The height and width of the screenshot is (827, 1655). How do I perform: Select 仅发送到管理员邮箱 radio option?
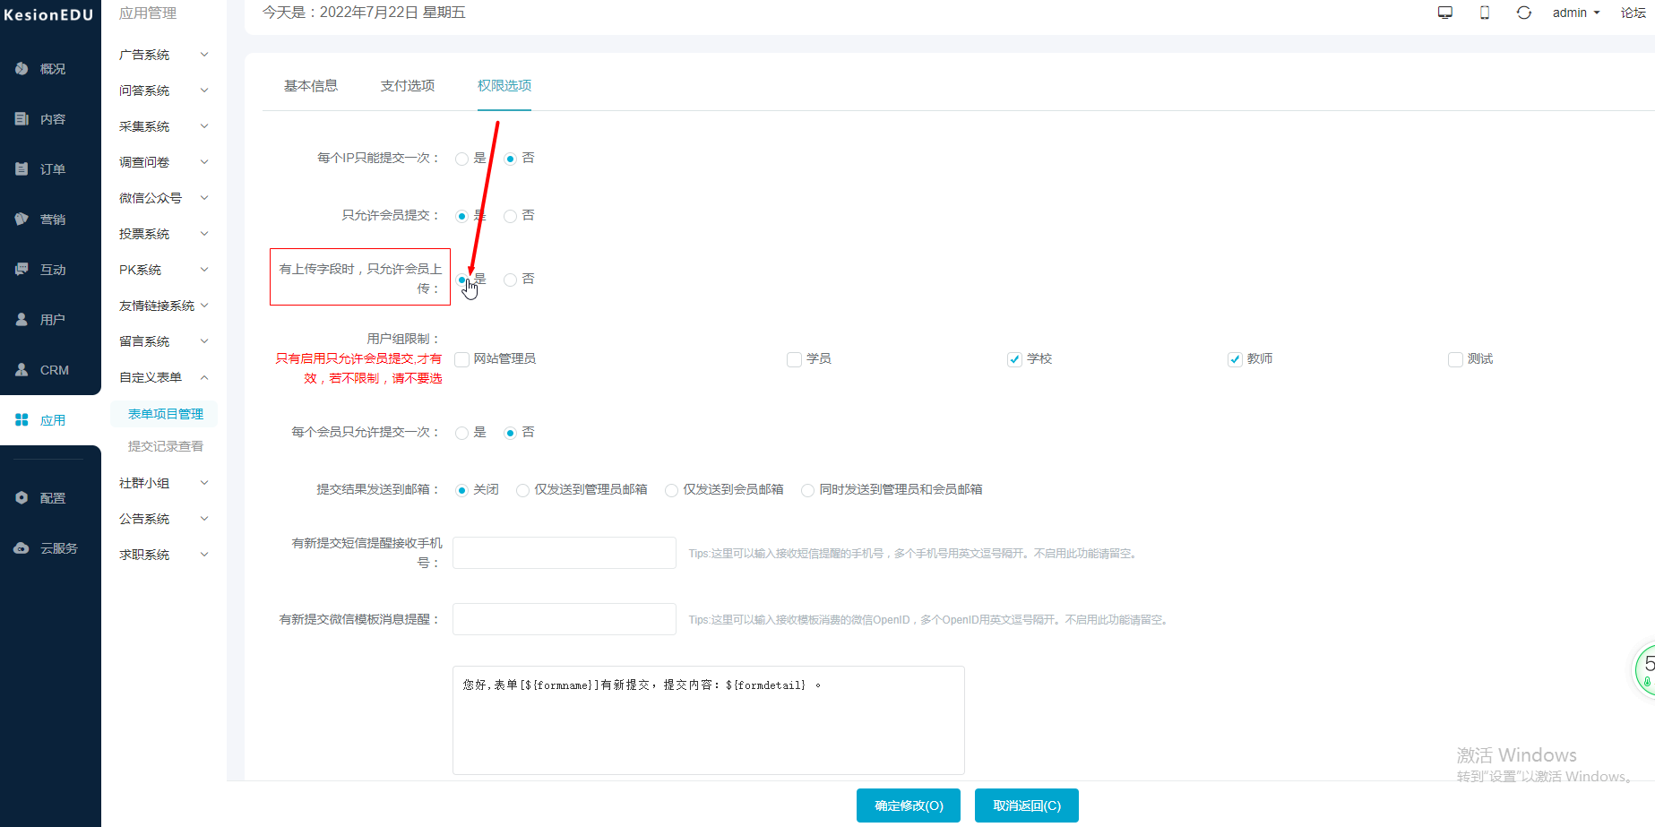[x=522, y=490]
